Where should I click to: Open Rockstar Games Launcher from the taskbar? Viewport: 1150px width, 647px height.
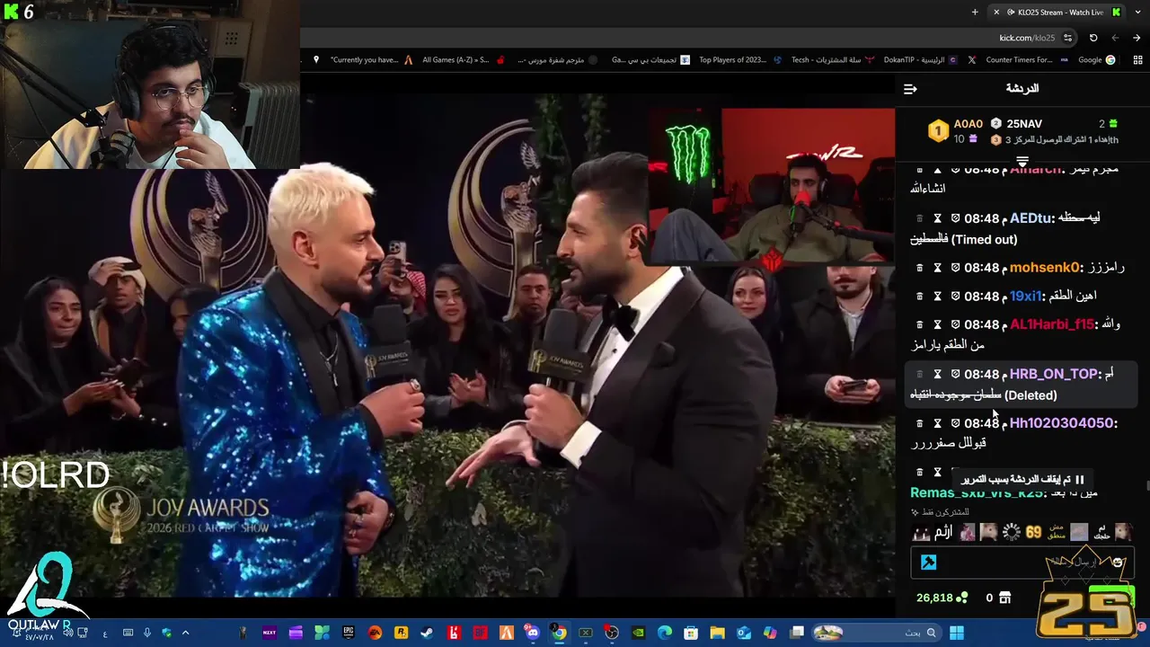pos(401,633)
